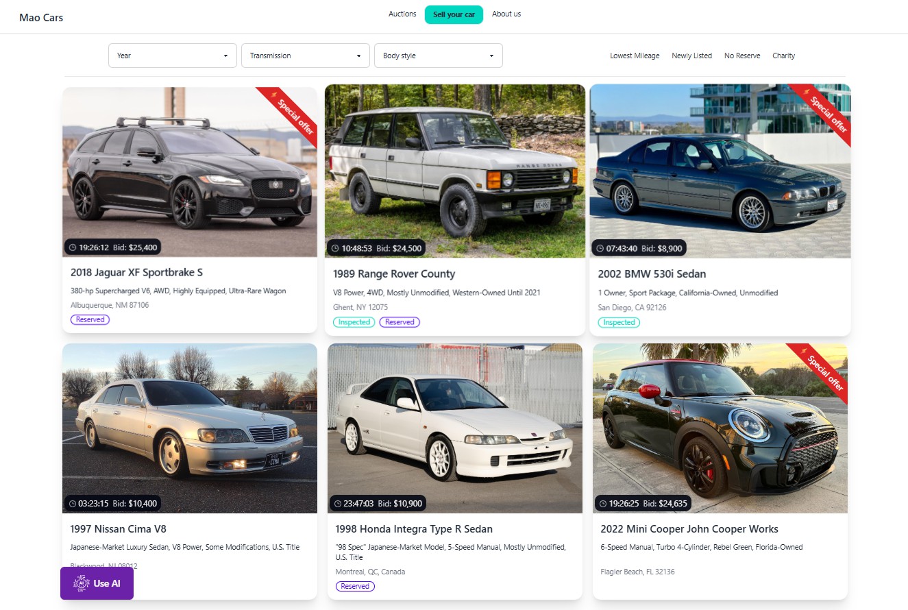This screenshot has width=908, height=610.
Task: Click the clock icon on Honda Integra listing
Action: click(337, 504)
